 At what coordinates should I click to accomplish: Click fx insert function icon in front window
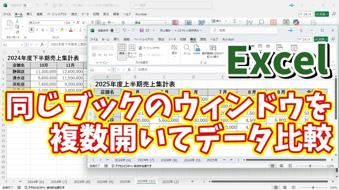(x=129, y=70)
